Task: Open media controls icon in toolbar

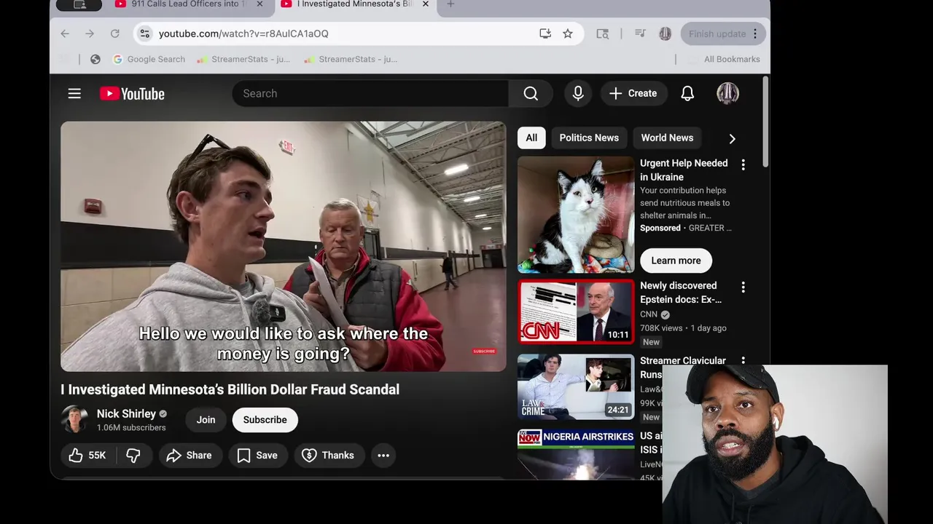Action: tap(640, 33)
